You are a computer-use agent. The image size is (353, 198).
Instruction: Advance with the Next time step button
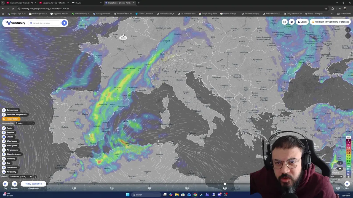pos(347,184)
